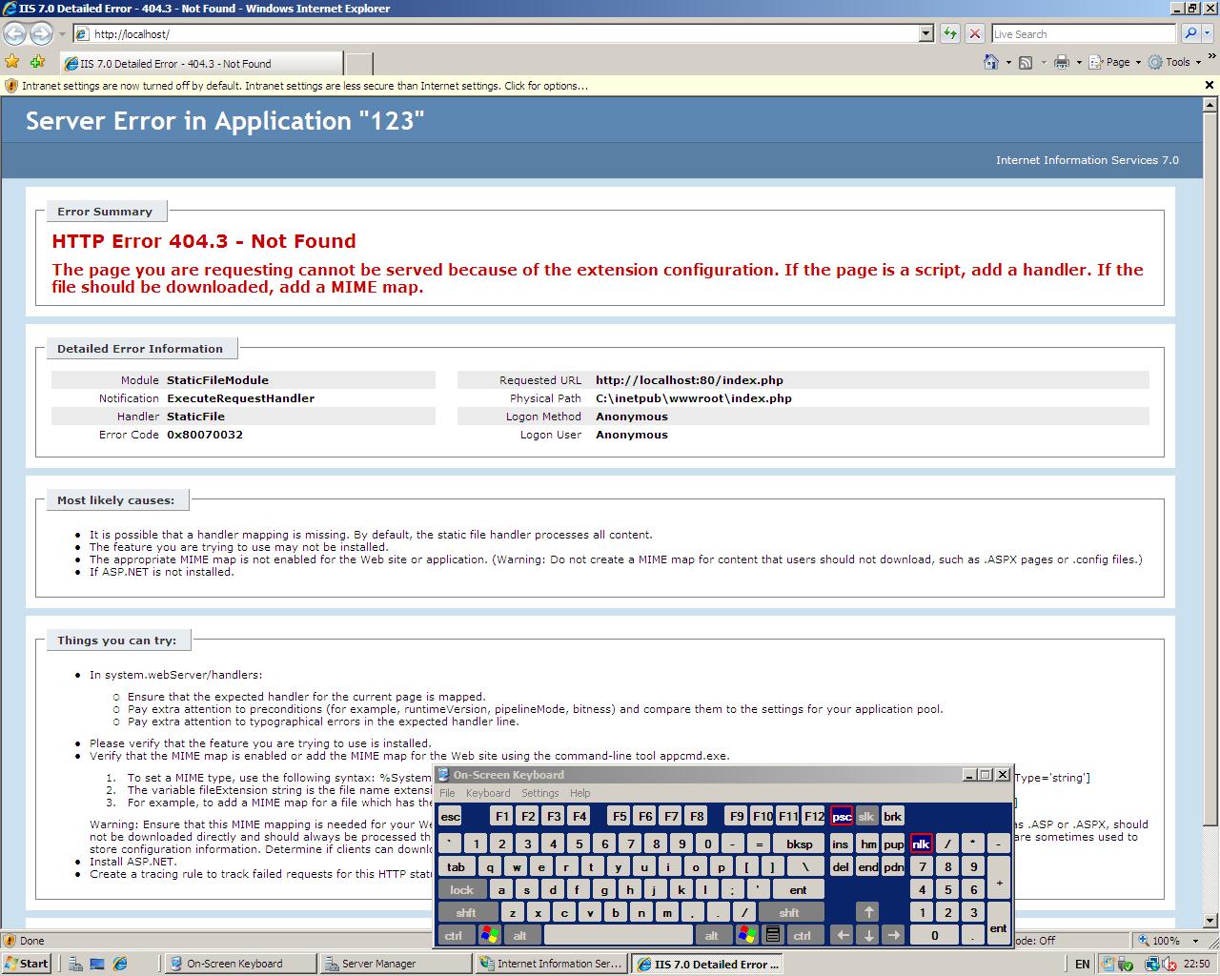Open the Print dropdown arrow
The width and height of the screenshot is (1220, 976).
tap(1078, 62)
